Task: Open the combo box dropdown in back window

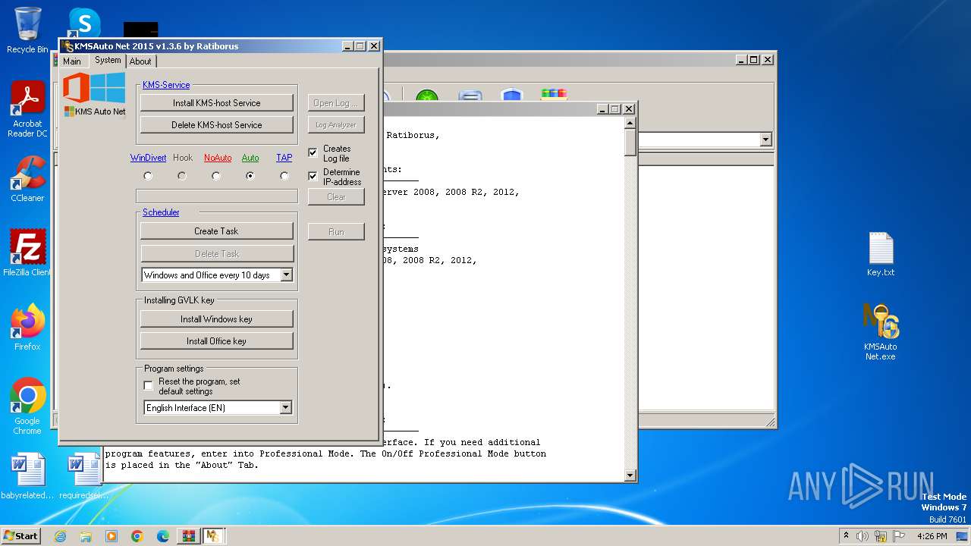Action: 765,140
